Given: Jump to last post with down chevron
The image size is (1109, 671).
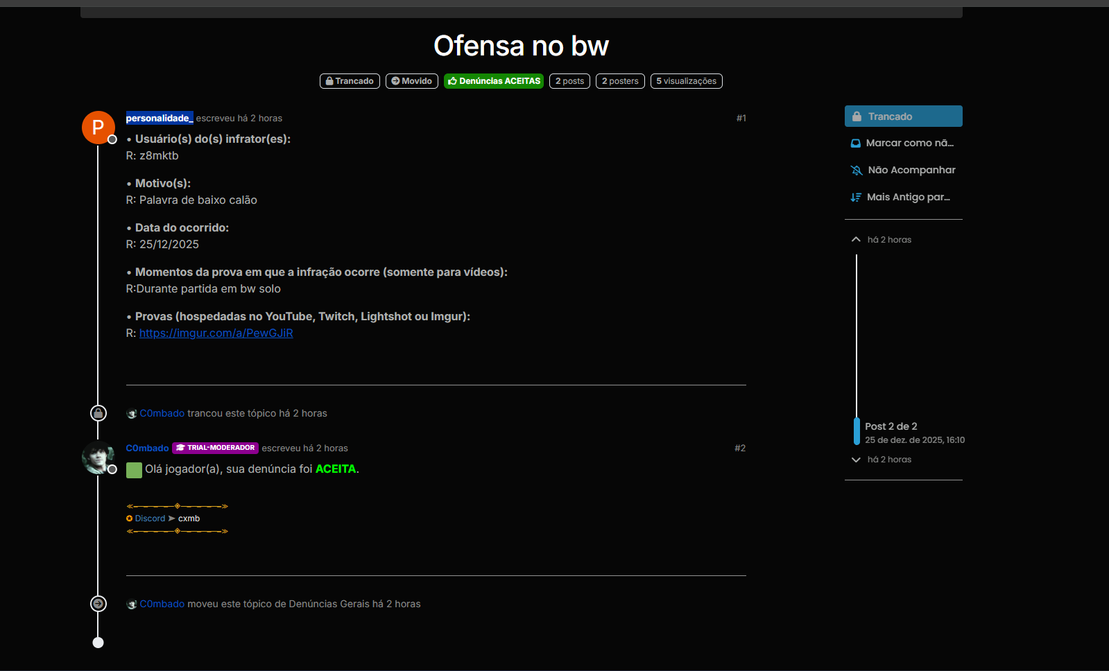Looking at the screenshot, I should tap(856, 460).
